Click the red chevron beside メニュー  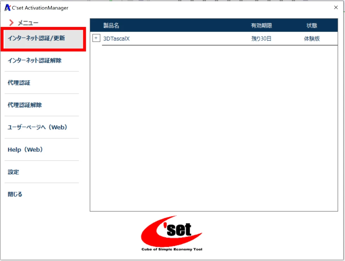coord(11,23)
